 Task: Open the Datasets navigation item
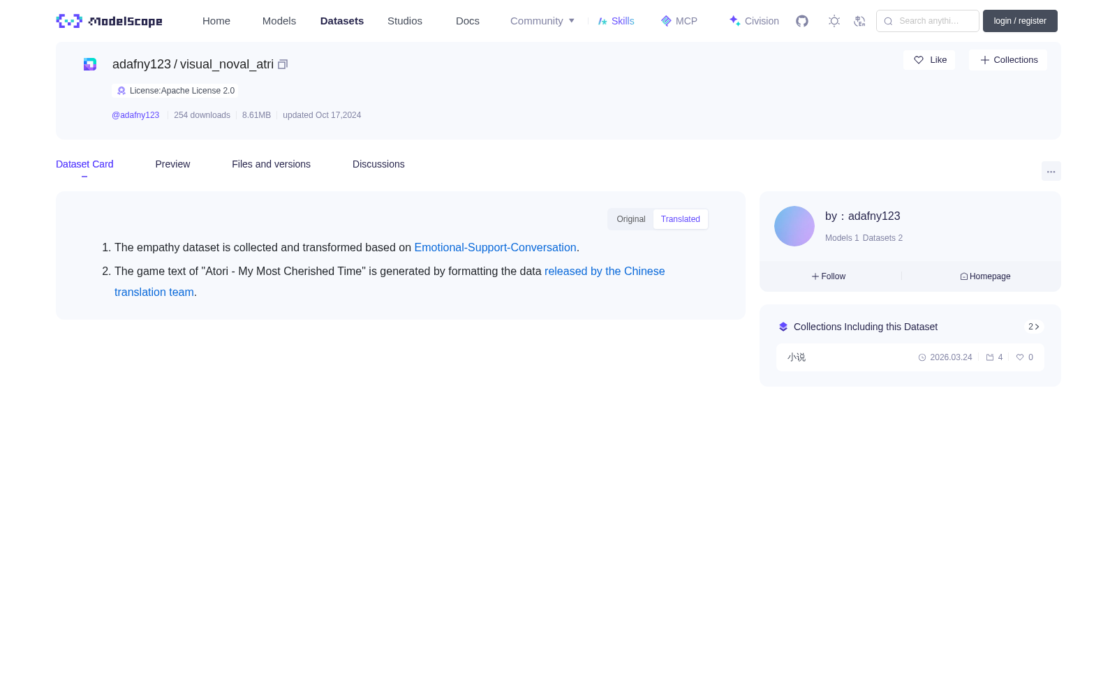342,21
